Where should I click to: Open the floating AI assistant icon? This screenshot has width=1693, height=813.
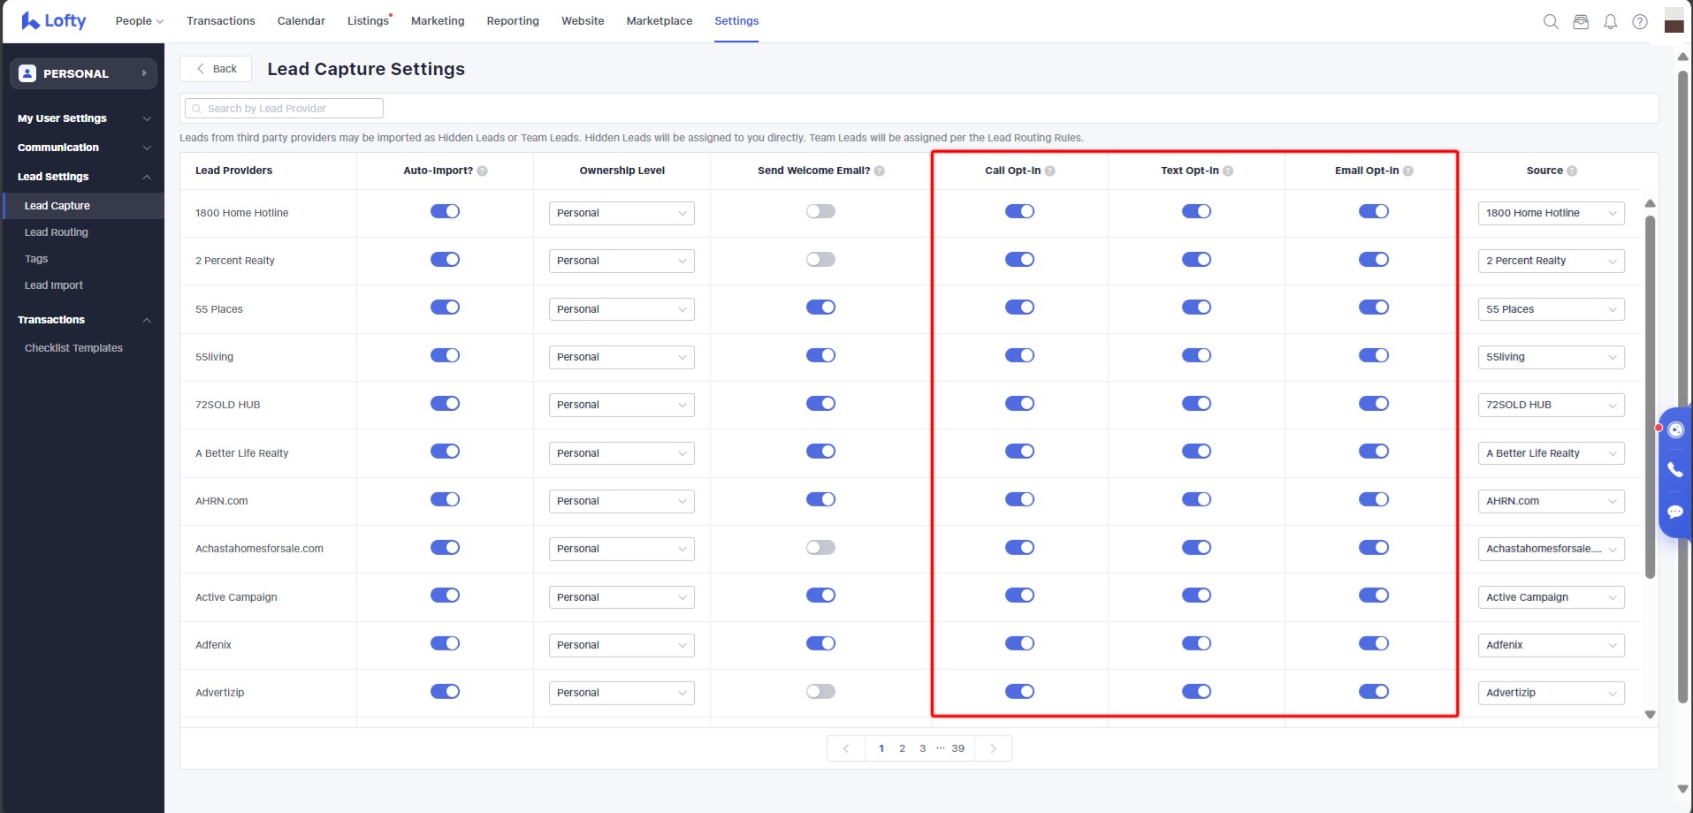[x=1675, y=430]
